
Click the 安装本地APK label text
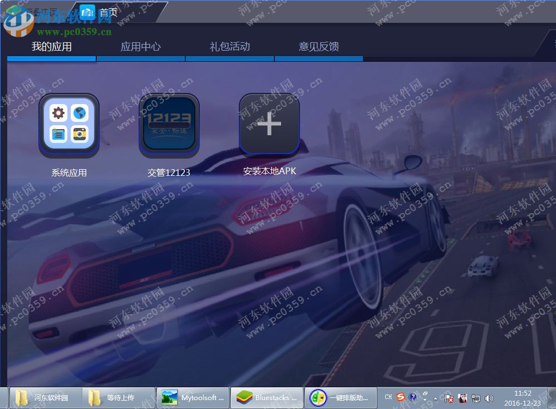[269, 171]
